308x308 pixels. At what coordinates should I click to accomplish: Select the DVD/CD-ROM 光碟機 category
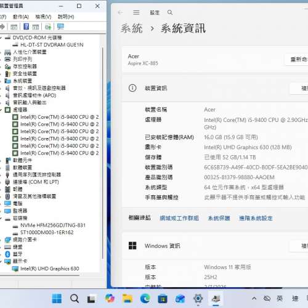click(37, 38)
